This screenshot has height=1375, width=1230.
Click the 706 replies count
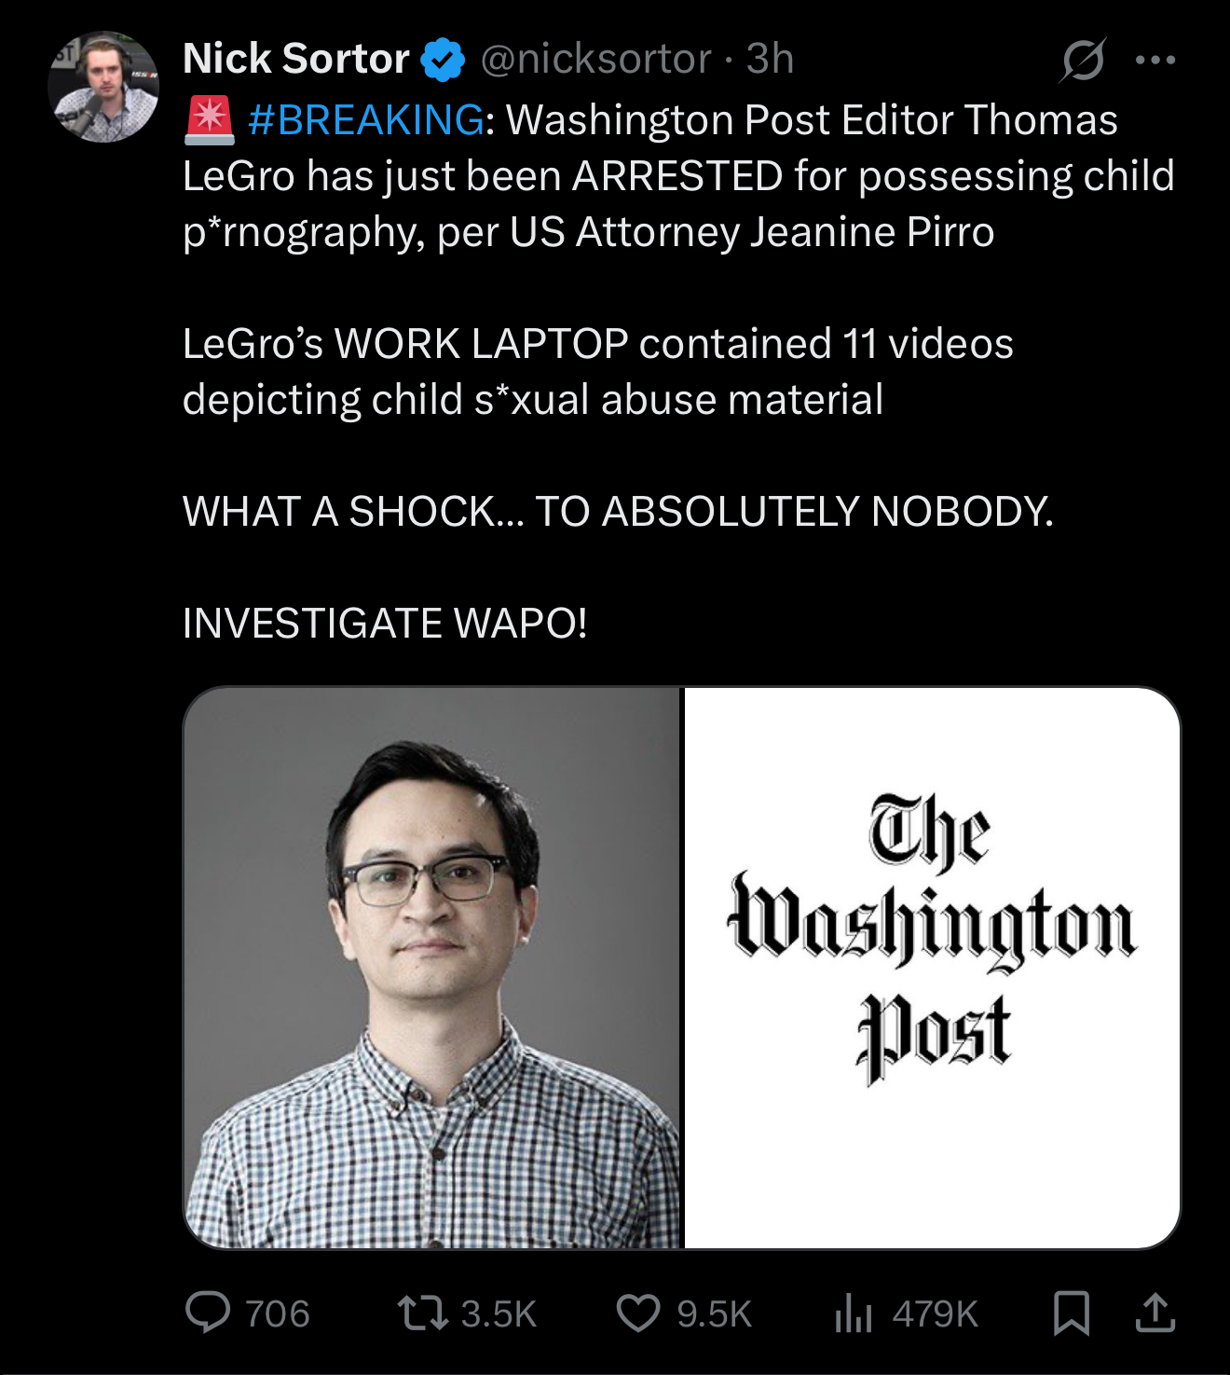pyautogui.click(x=278, y=1313)
